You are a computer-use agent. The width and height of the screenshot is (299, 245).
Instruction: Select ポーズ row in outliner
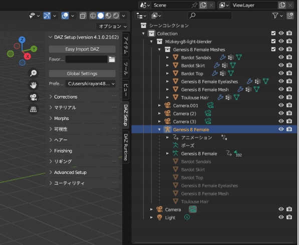point(188,145)
